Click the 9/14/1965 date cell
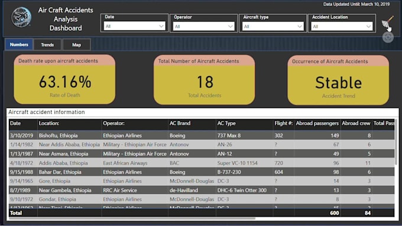Viewport: 402px width, 226px height. click(21, 181)
